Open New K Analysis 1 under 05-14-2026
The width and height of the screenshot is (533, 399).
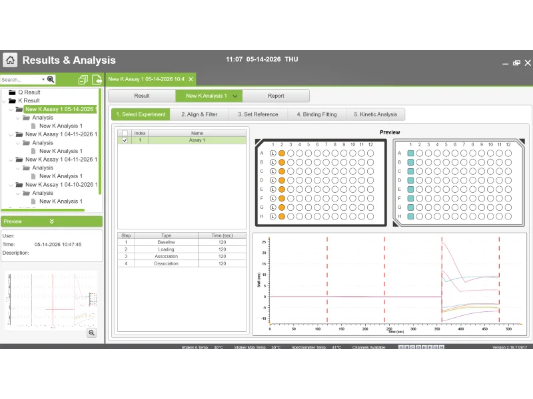61,126
